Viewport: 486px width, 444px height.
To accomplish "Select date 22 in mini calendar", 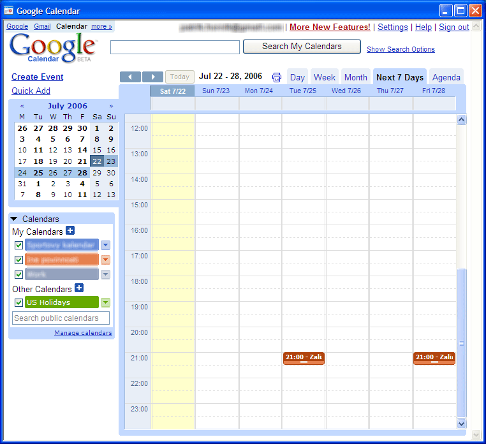I will 97,161.
